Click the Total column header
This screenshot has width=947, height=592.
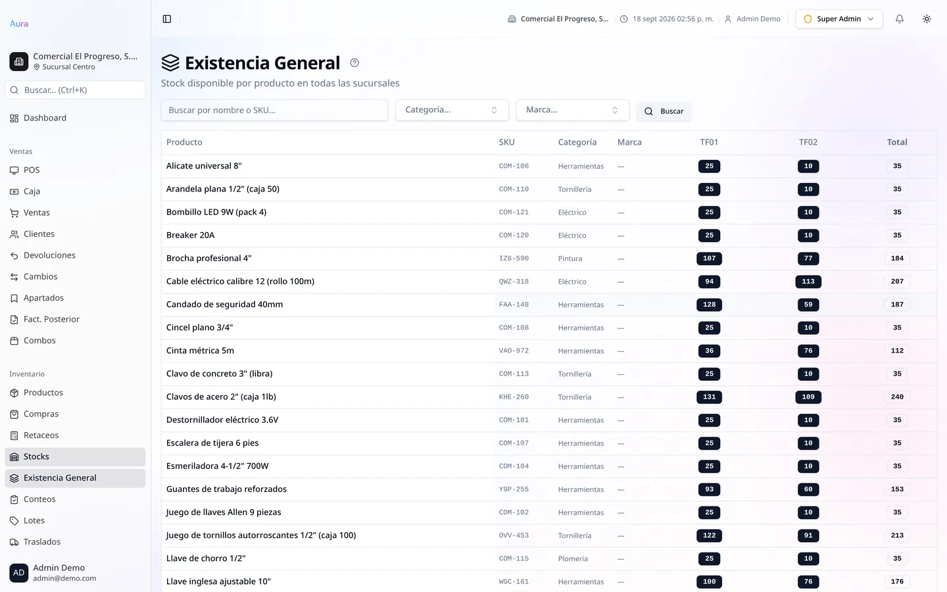(897, 142)
